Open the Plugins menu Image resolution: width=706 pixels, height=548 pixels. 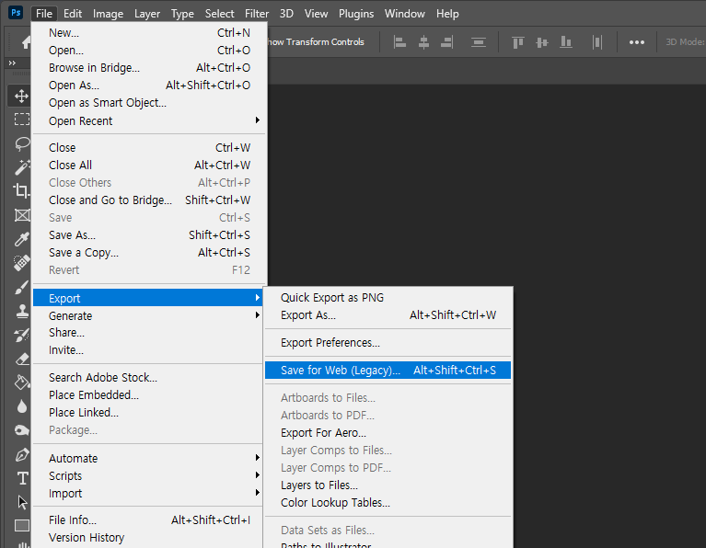coord(356,14)
